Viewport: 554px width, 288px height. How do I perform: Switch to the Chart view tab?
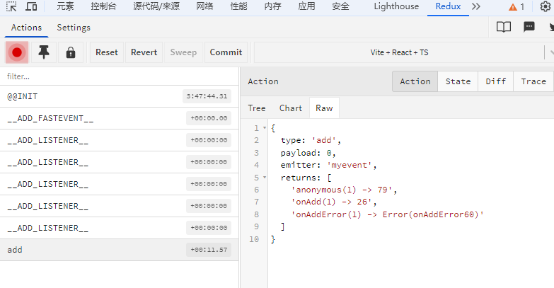pos(290,108)
